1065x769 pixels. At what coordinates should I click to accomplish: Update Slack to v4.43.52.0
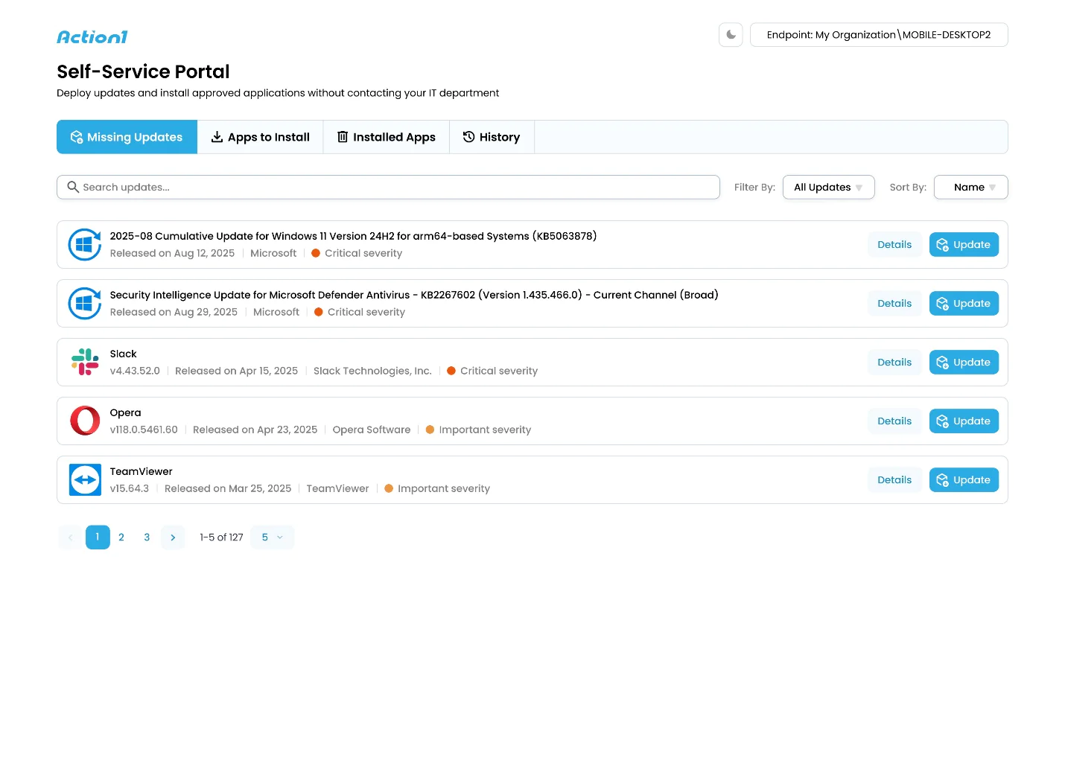coord(964,363)
